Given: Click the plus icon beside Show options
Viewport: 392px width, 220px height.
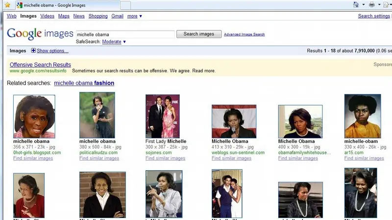Looking at the screenshot, I should pyautogui.click(x=33, y=51).
